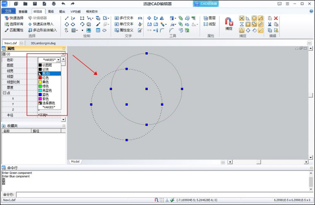Click the Cut scissors icon
This screenshot has width=315, height=205.
click(x=270, y=24)
